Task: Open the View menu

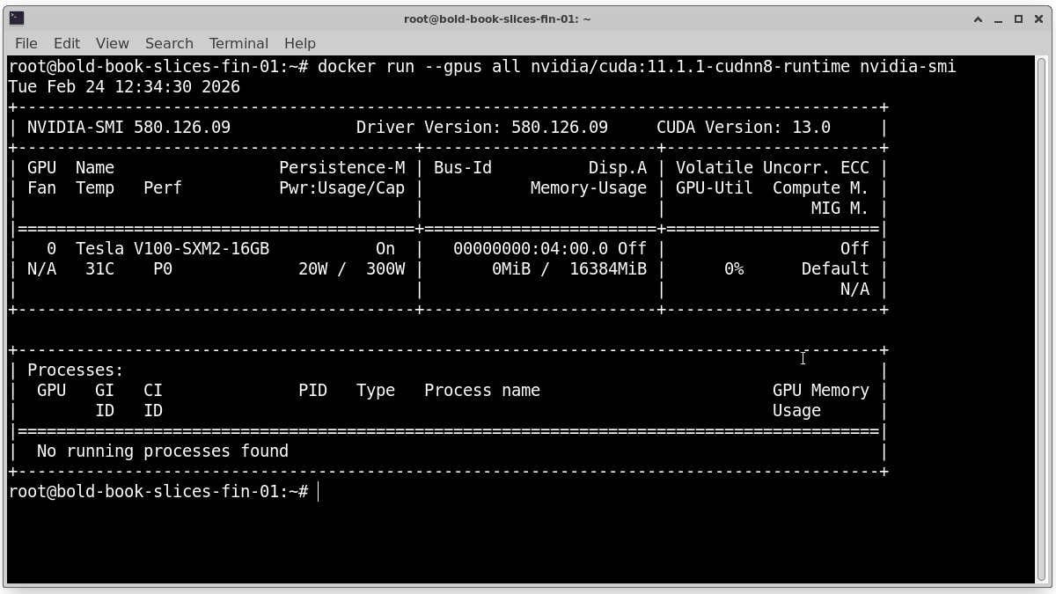Action: click(112, 43)
